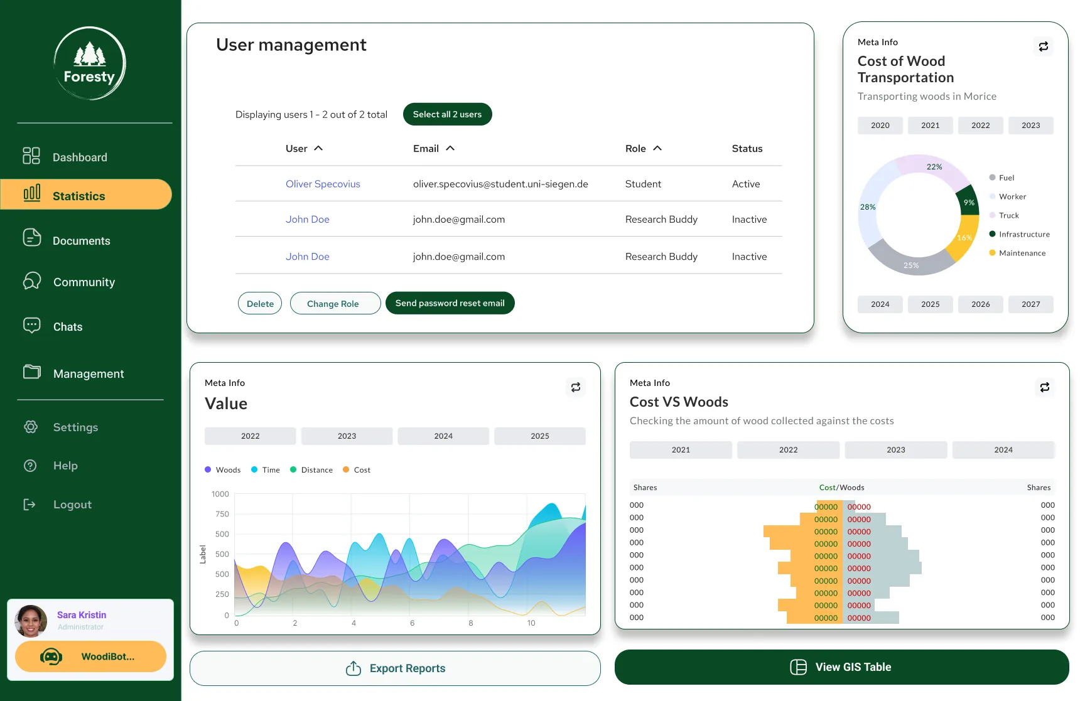Sort table by Email column arrow
1085x701 pixels.
(x=450, y=148)
